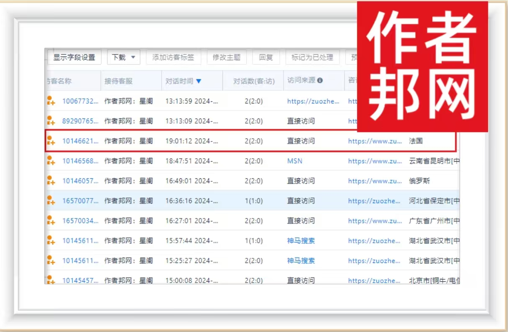The height and width of the screenshot is (332, 508).
Task: Toggle sort arrow on 对话时间 column
Action: (x=199, y=81)
